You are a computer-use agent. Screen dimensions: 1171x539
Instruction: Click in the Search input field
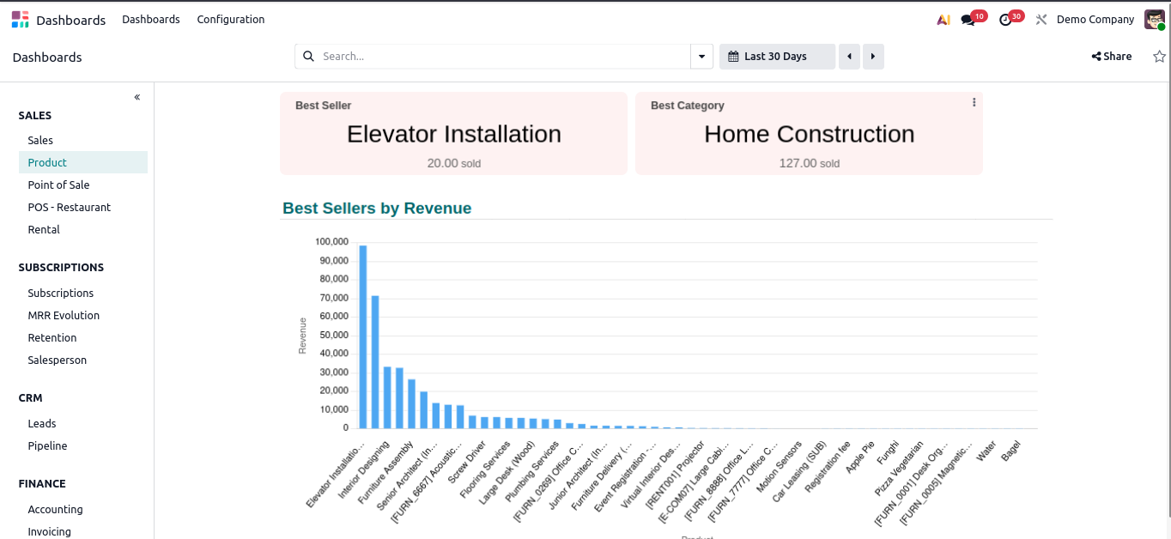pyautogui.click(x=502, y=57)
